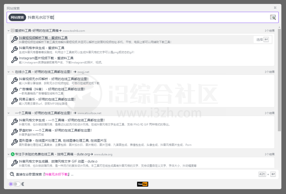Viewport: 286px width, 194px height.
Task: Click arrow icon next to www.dute.org
Action: [x=92, y=154]
